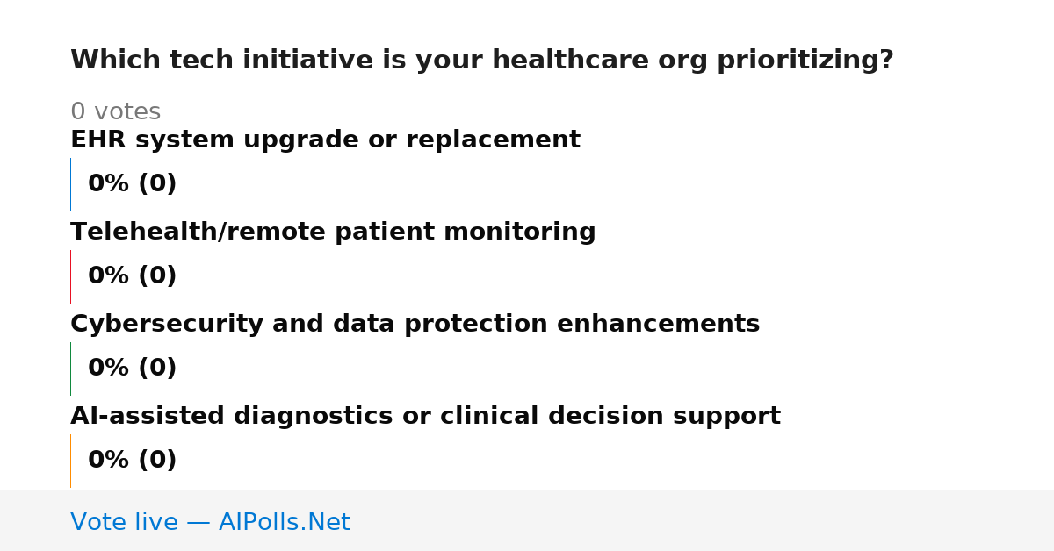Pick Cybersecurity and data protection enhancements option
The width and height of the screenshot is (1054, 551).
(x=415, y=325)
